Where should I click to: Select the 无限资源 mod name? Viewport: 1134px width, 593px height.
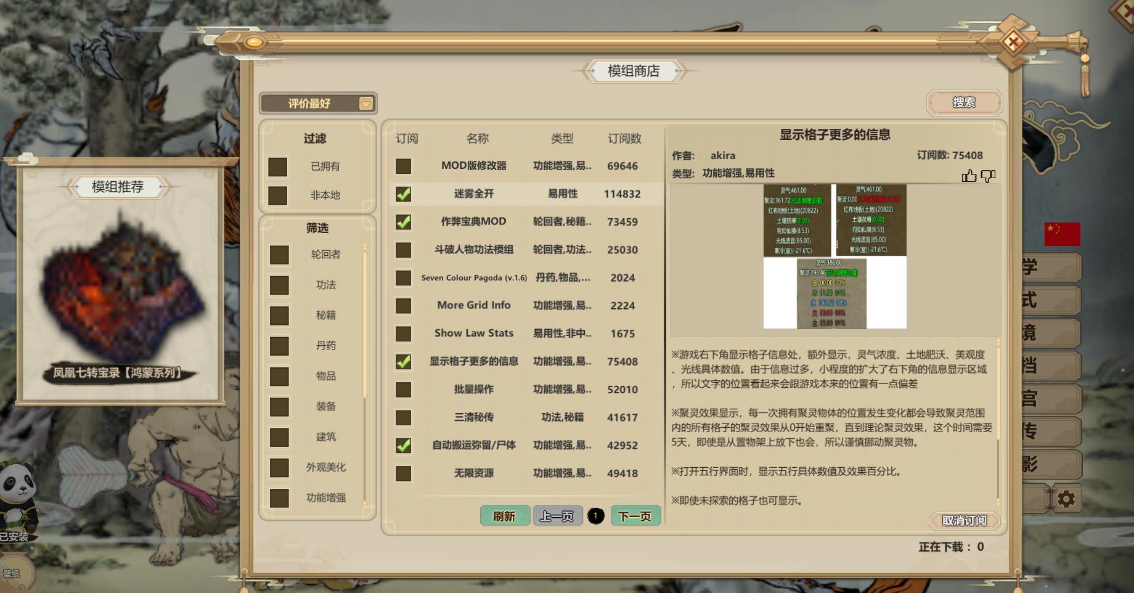[474, 473]
